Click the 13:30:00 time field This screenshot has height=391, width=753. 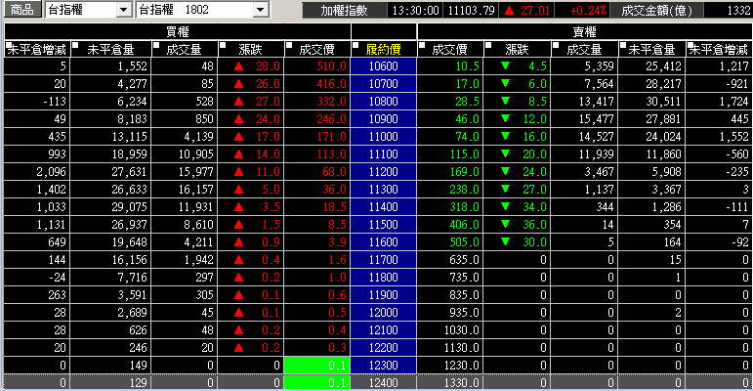click(415, 11)
